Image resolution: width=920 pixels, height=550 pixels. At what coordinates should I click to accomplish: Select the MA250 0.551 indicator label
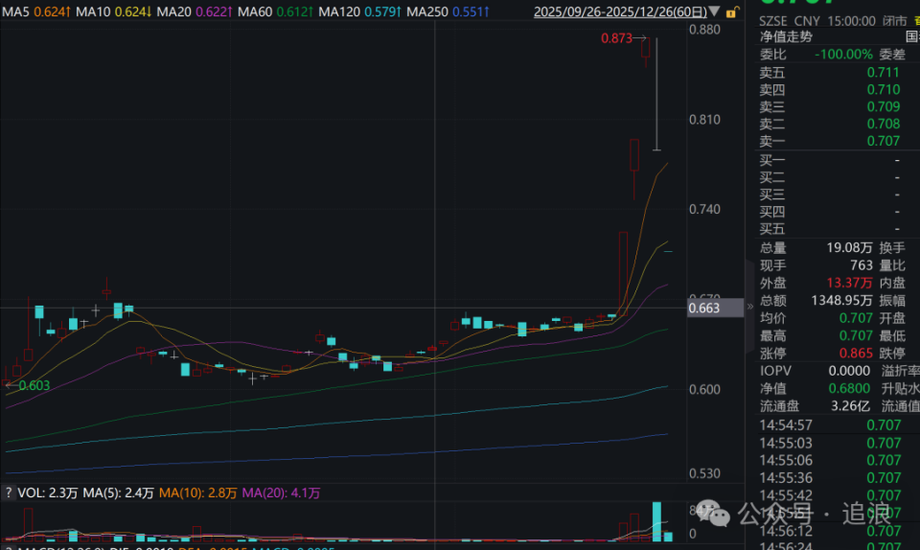[448, 11]
